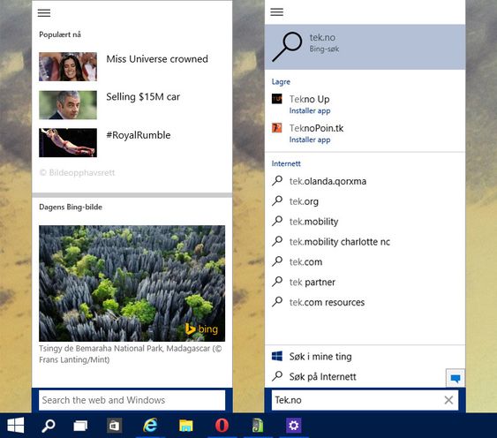Open File Explorer from the taskbar

186,426
